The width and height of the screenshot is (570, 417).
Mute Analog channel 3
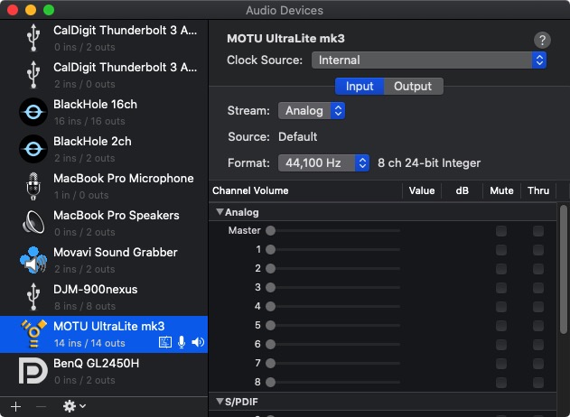tap(501, 288)
